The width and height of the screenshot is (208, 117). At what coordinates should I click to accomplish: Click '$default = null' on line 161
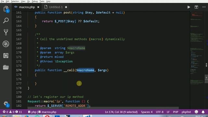click(110, 12)
